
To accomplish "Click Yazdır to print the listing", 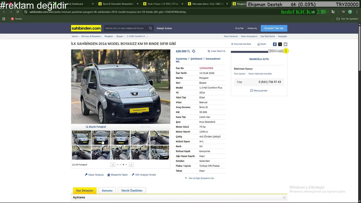I will 262,44.
